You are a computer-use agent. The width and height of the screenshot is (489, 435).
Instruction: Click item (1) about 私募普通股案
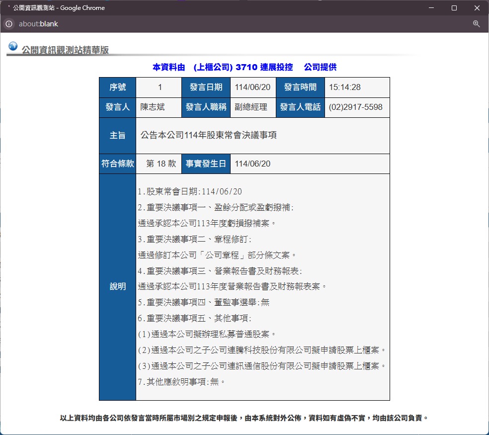coord(207,334)
